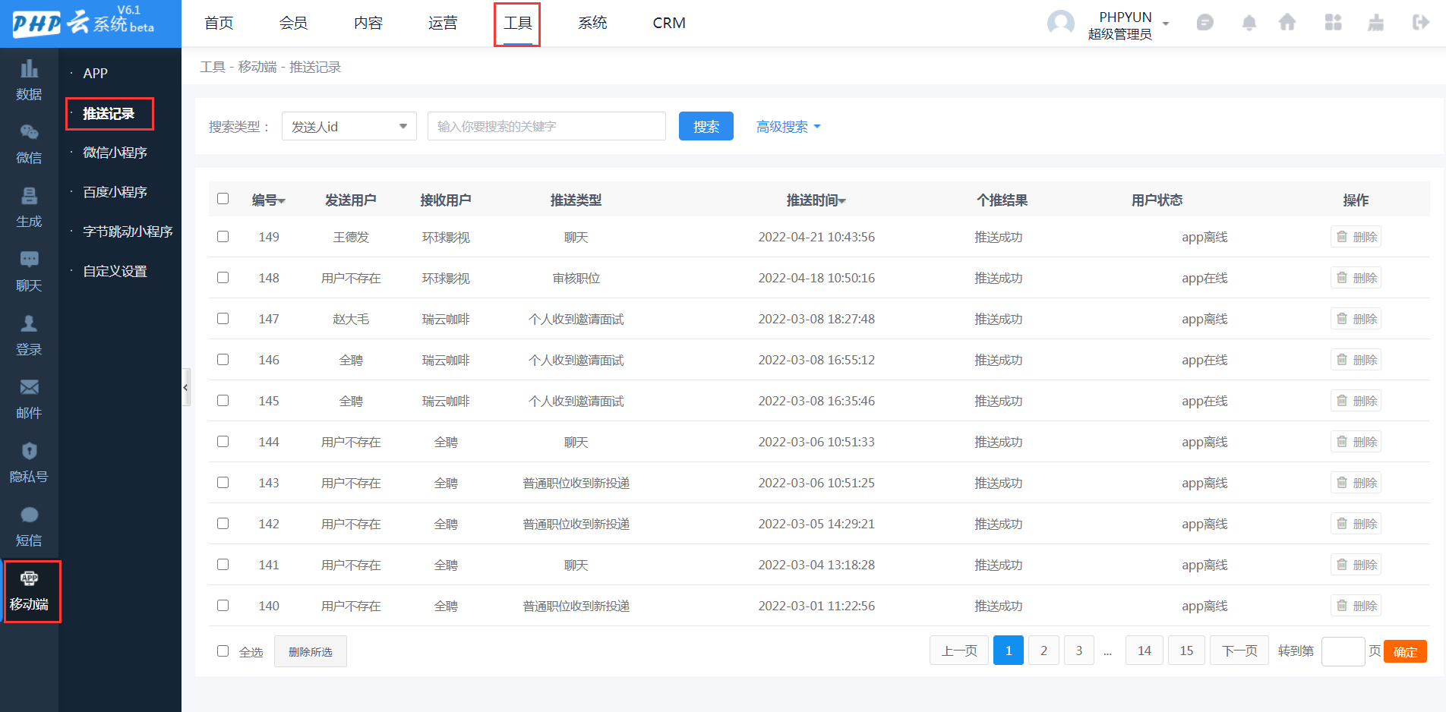Check the box for record 144
1446x712 pixels.
pos(223,442)
